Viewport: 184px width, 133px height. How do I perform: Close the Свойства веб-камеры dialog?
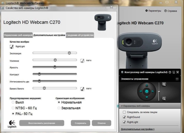(x=111, y=7)
